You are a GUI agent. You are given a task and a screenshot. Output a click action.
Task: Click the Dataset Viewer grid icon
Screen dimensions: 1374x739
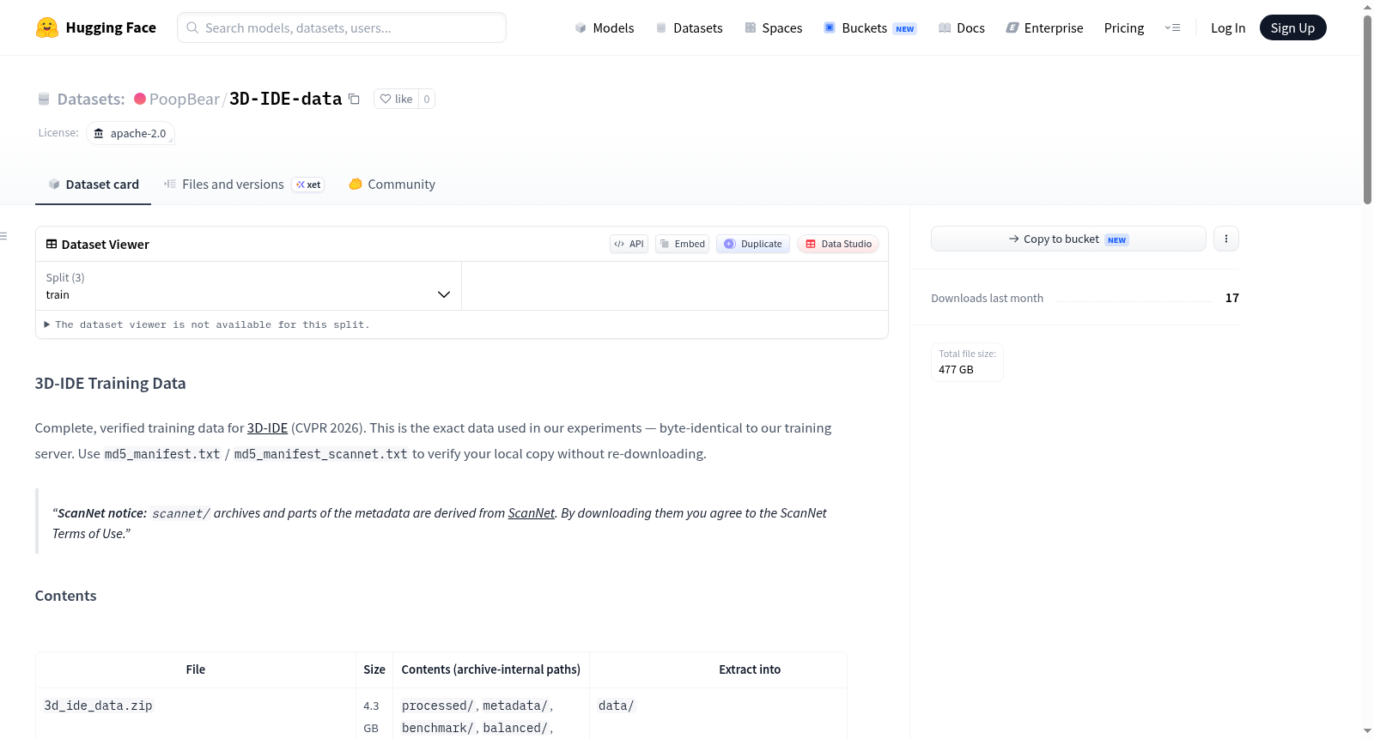pos(52,244)
